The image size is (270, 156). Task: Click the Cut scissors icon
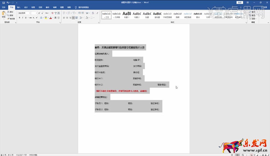coord(8,12)
